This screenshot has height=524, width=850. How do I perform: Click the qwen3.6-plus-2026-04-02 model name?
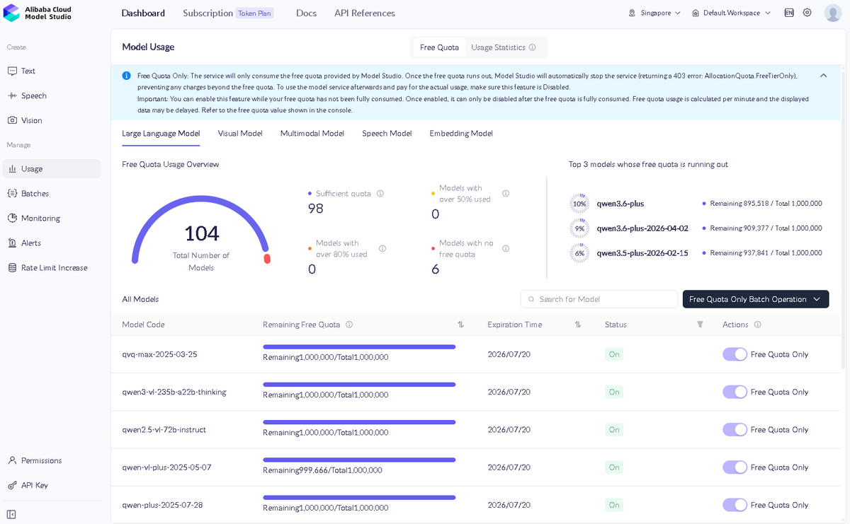click(x=642, y=228)
